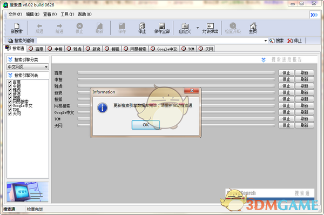This screenshot has width=324, height=215.
Task: Click 刷新 button in 百度 row
Action: coord(305,73)
